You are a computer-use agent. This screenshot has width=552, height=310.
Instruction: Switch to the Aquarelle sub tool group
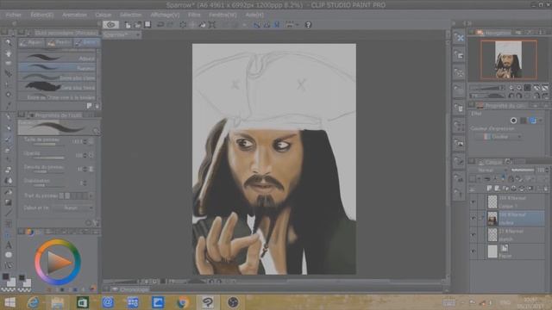click(31, 42)
